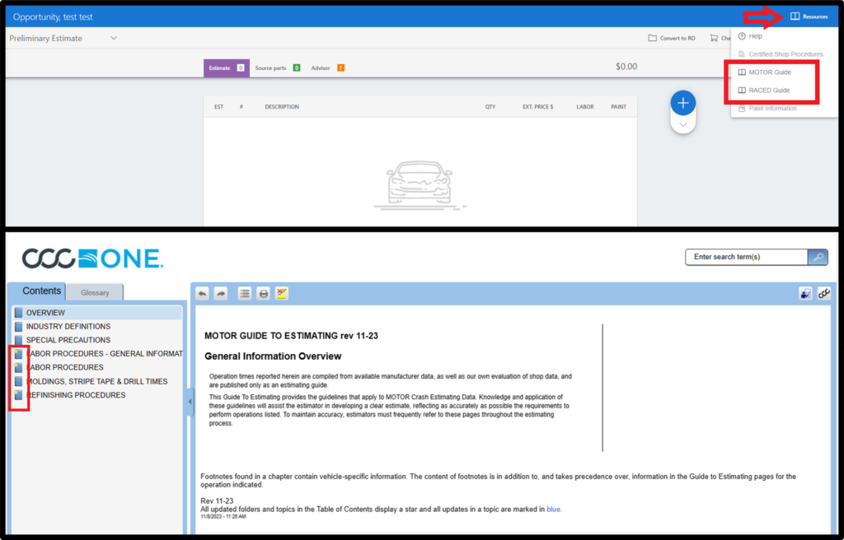Open the Glossary tab
Viewport: 844px width, 540px height.
(x=95, y=292)
